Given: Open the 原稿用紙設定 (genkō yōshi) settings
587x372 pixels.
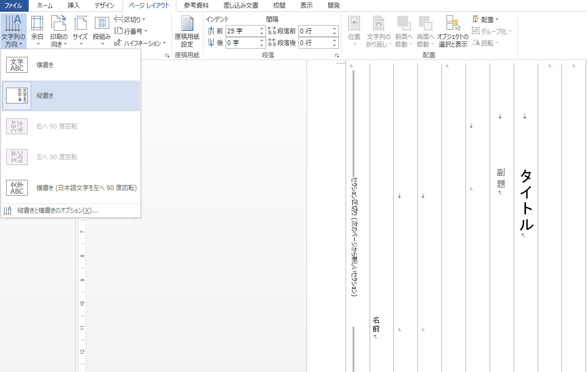Looking at the screenshot, I should (187, 31).
